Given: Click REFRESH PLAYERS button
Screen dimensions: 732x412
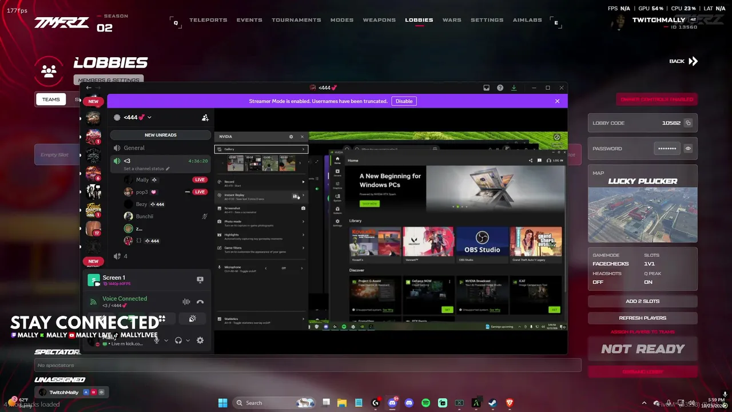Looking at the screenshot, I should 643,318.
